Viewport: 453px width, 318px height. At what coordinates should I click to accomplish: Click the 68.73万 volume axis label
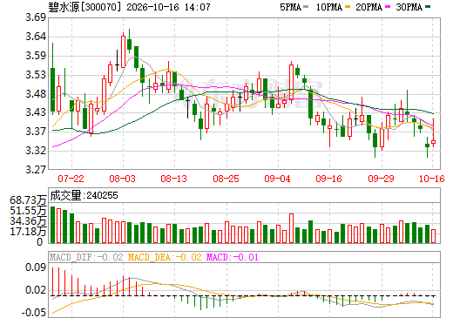click(x=28, y=200)
